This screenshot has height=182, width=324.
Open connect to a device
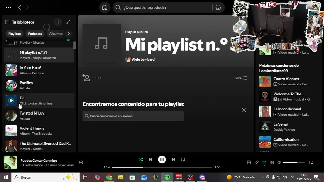pos(272,163)
